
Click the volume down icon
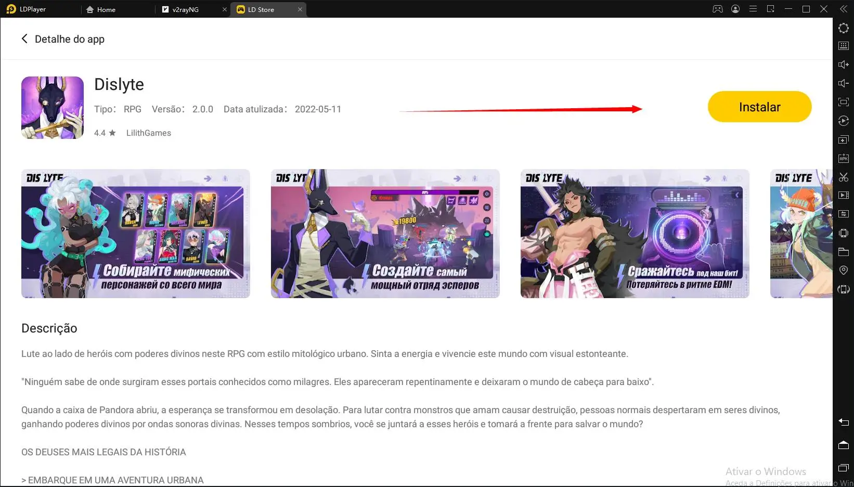point(844,83)
